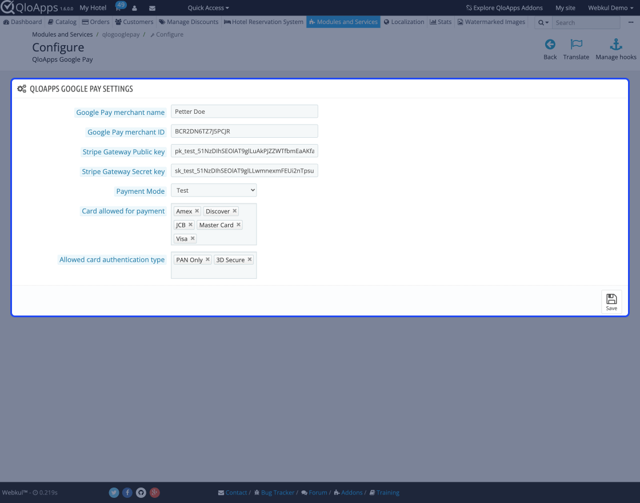This screenshot has width=640, height=503.
Task: Click the Card allowed for payment label
Action: (123, 211)
